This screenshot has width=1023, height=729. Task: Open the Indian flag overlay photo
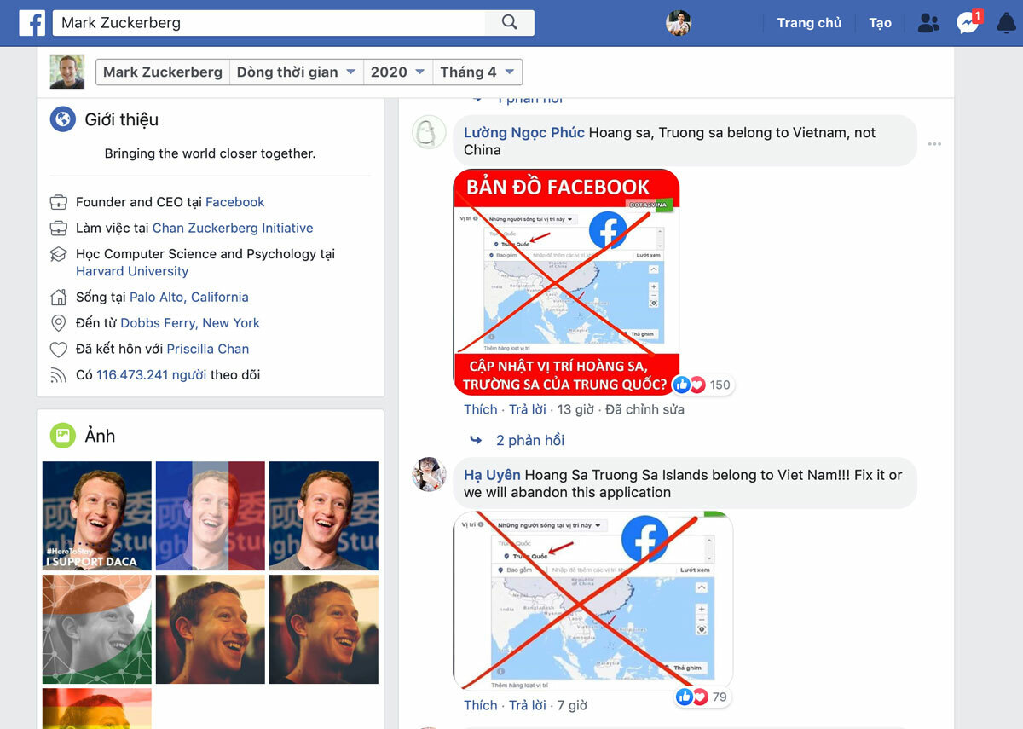[97, 629]
